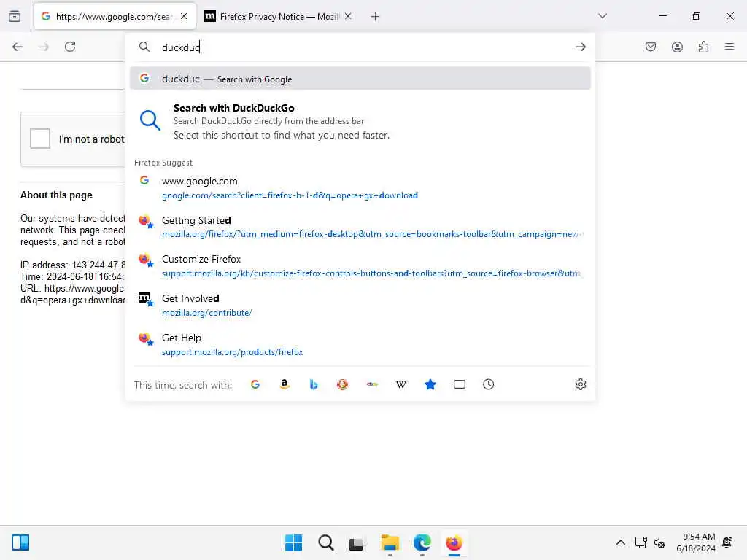Open a new tab with the plus button

[x=376, y=17]
